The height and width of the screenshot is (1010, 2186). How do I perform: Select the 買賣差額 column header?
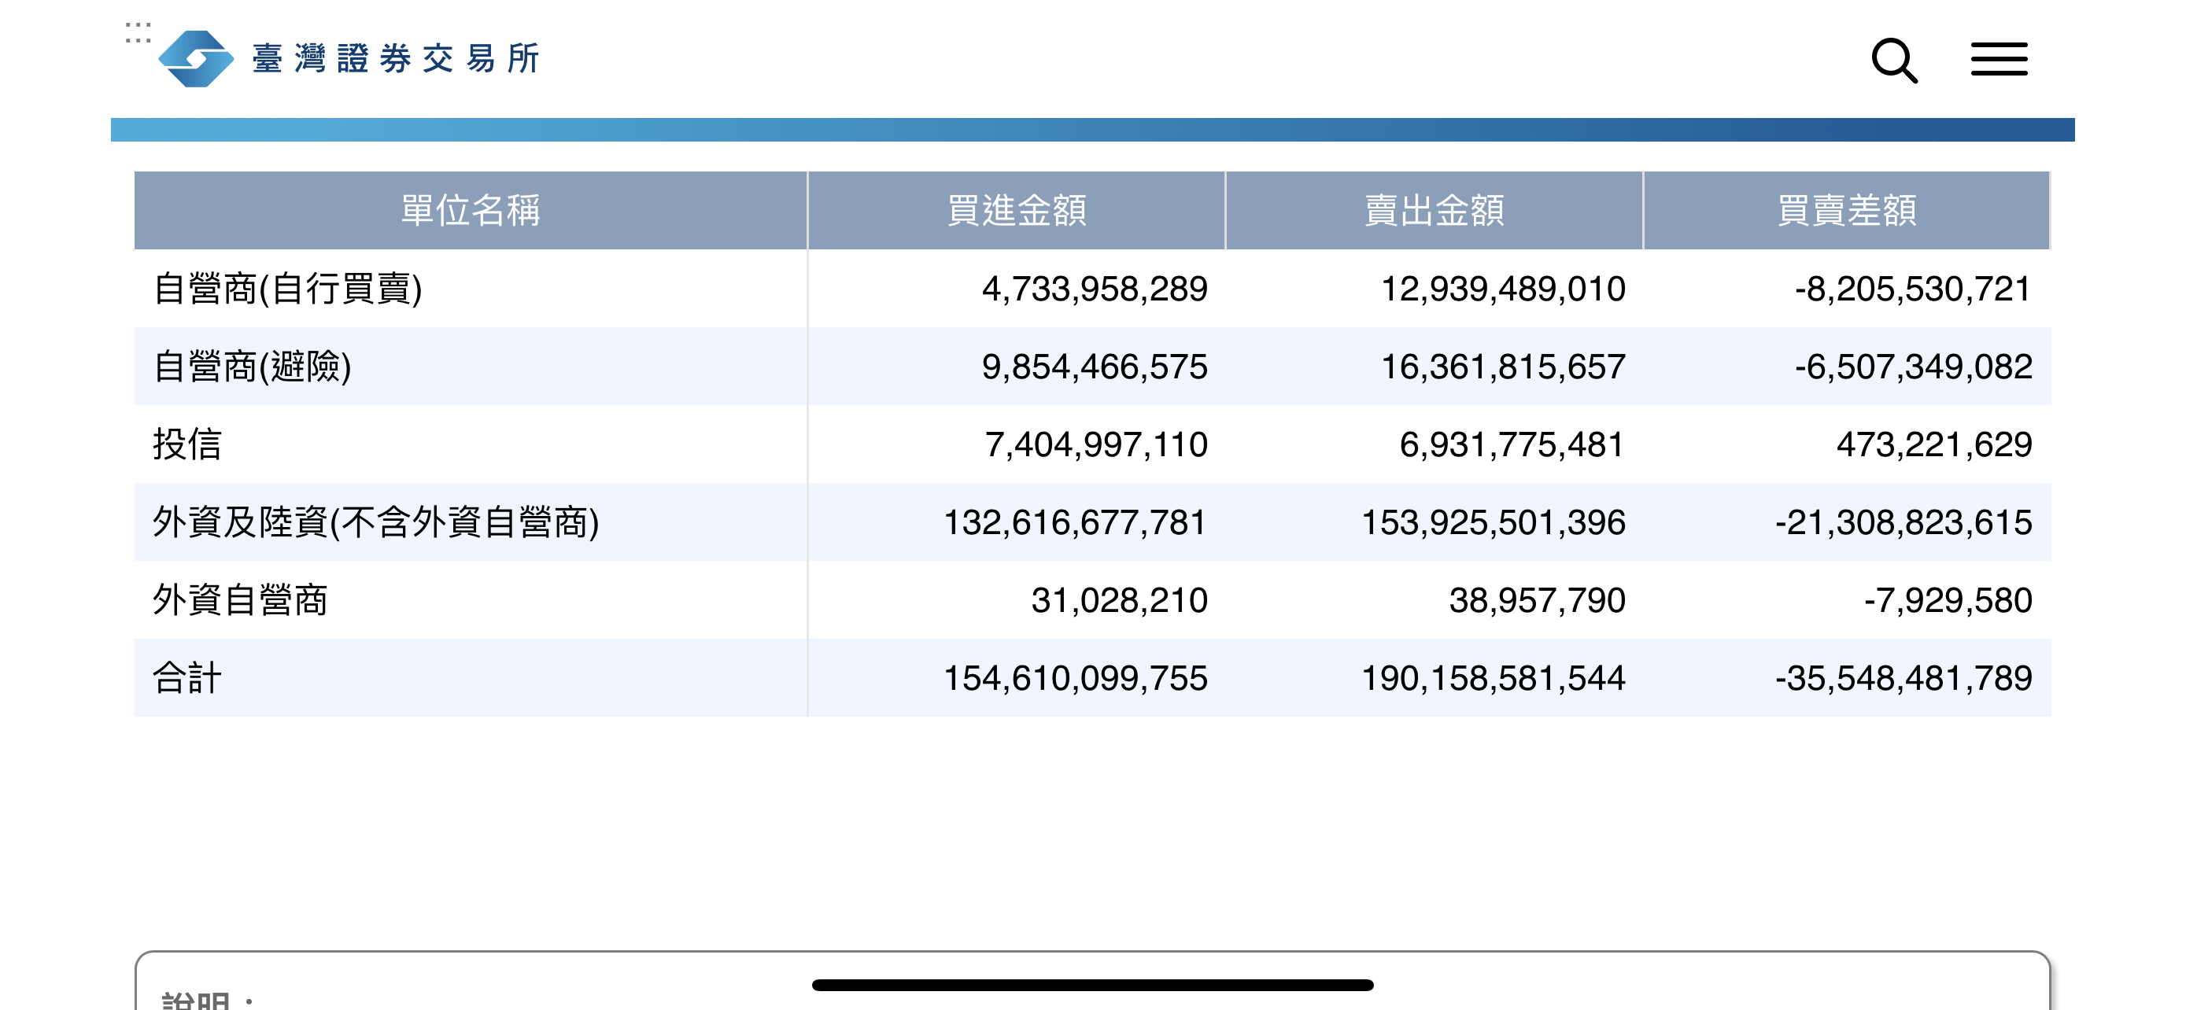[1847, 210]
